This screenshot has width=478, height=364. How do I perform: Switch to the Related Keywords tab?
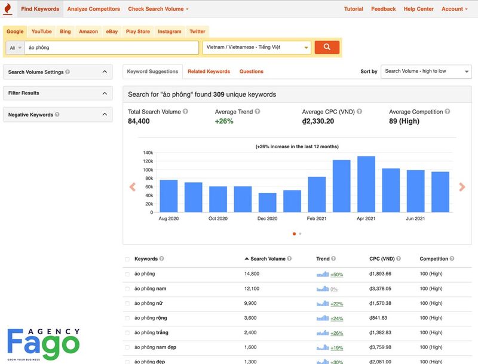click(209, 72)
